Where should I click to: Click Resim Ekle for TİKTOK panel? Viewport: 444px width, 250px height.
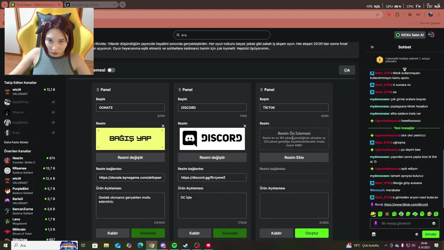[294, 157]
